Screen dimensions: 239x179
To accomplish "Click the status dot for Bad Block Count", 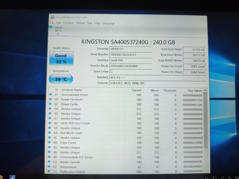I will coord(49,132).
